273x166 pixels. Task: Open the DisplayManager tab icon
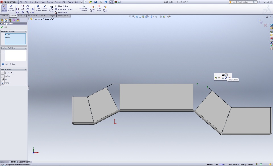pyautogui.click(x=18, y=20)
